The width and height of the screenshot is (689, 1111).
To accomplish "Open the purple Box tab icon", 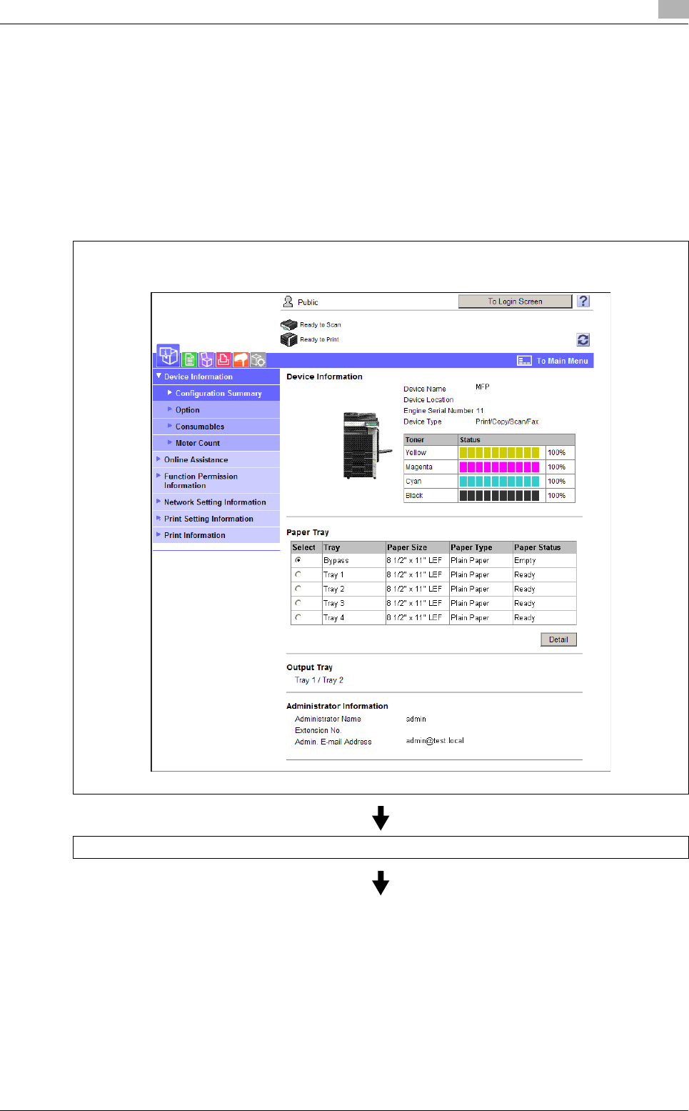I will click(206, 359).
